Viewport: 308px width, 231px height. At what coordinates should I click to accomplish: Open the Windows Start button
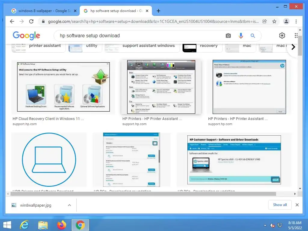(x=7, y=225)
